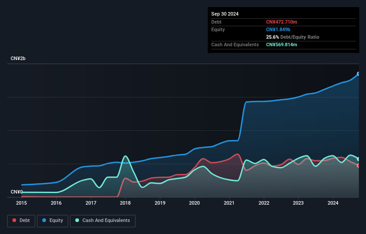
Task: Click the Cash And Equivalents tooltip label
Action: pyautogui.click(x=235, y=44)
